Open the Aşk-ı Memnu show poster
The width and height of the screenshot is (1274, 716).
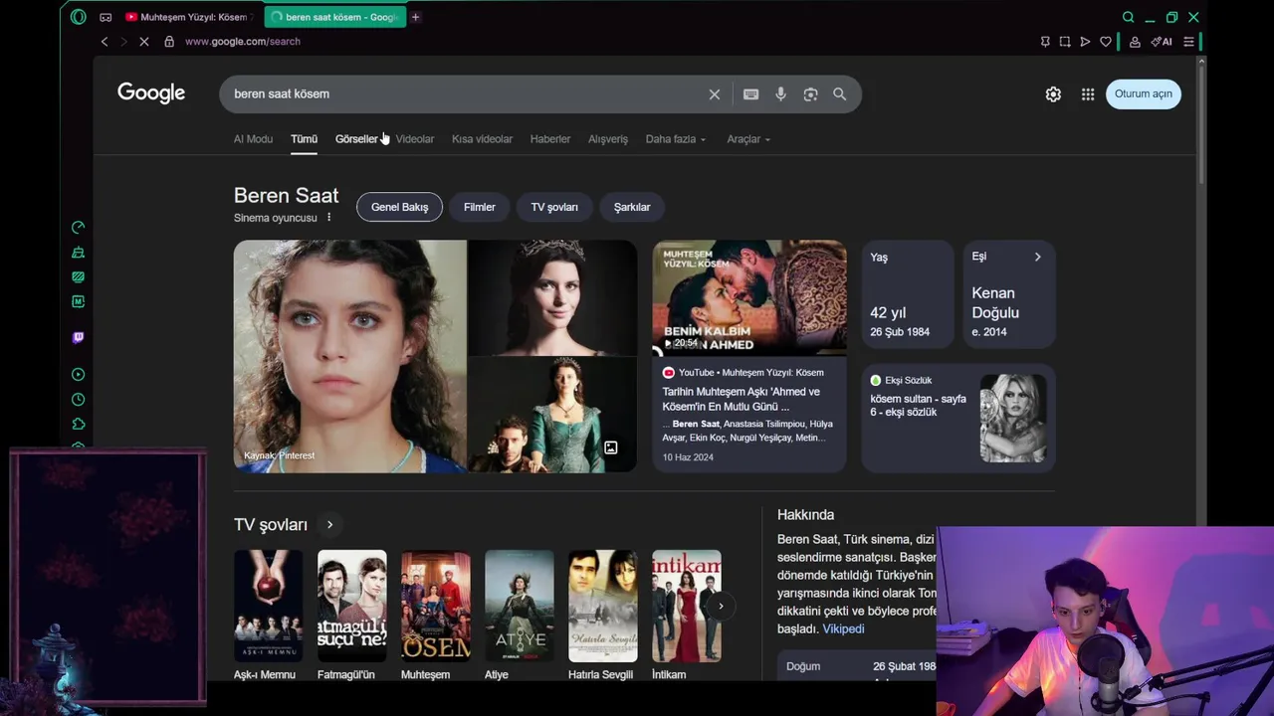268,606
